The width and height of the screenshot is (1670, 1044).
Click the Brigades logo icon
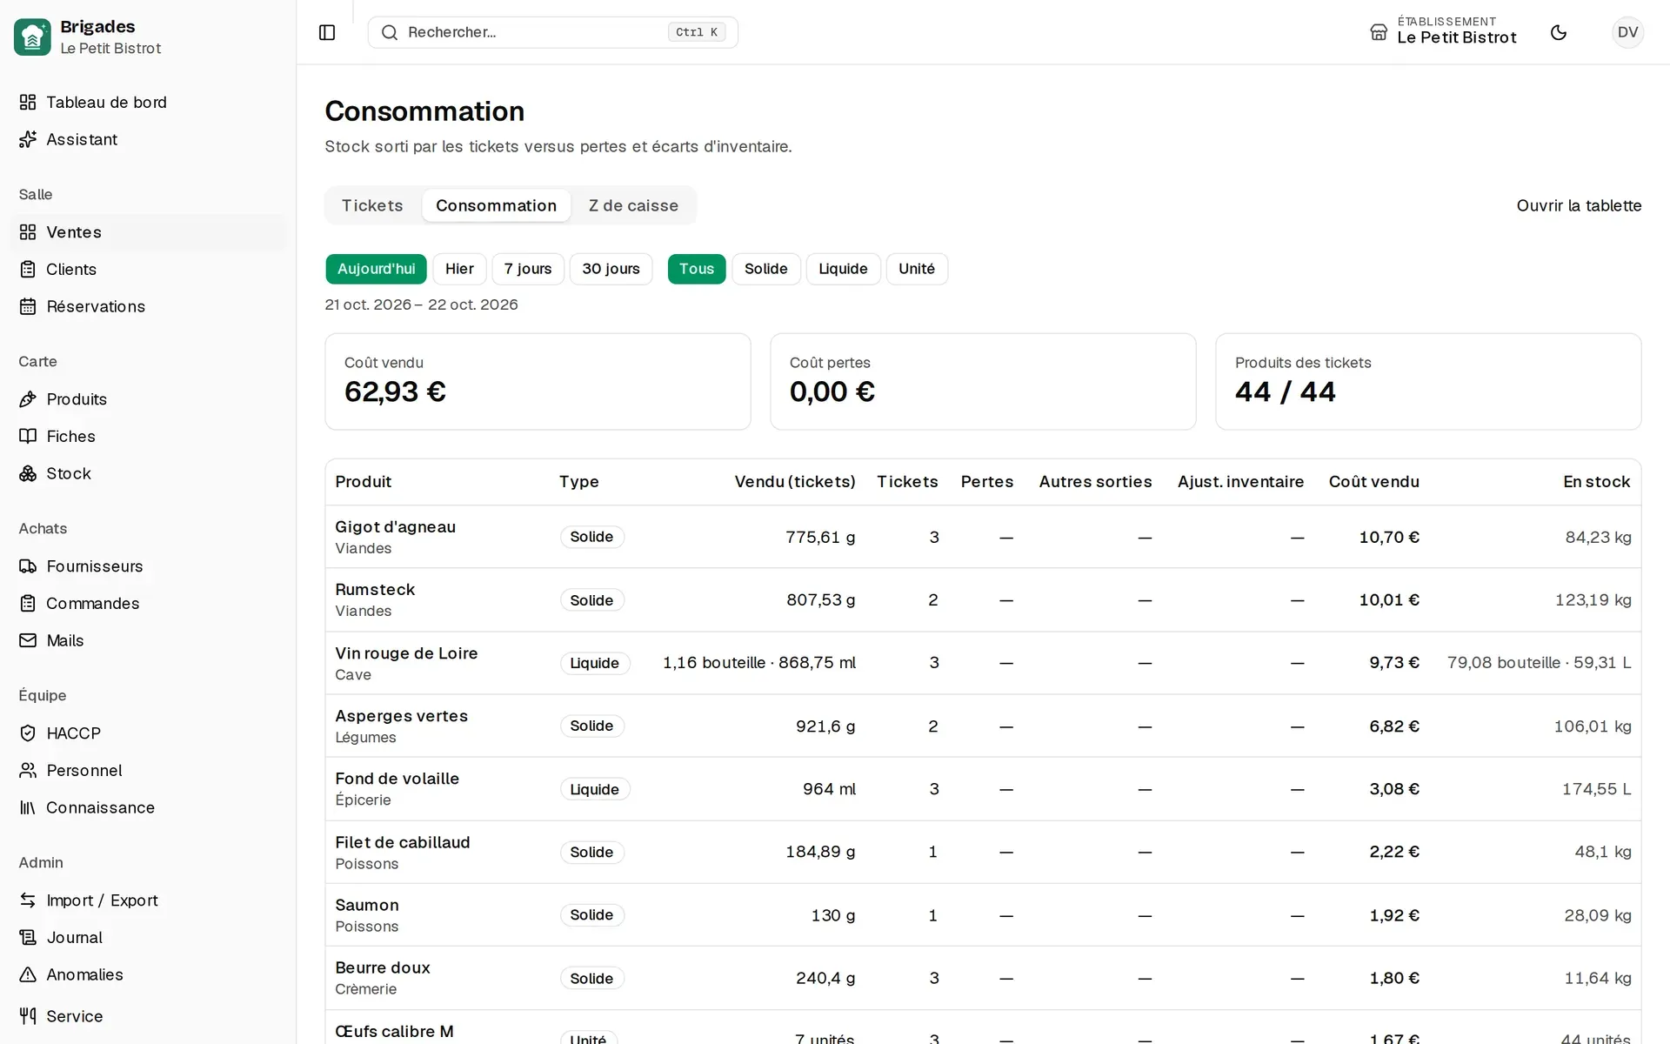click(x=32, y=37)
